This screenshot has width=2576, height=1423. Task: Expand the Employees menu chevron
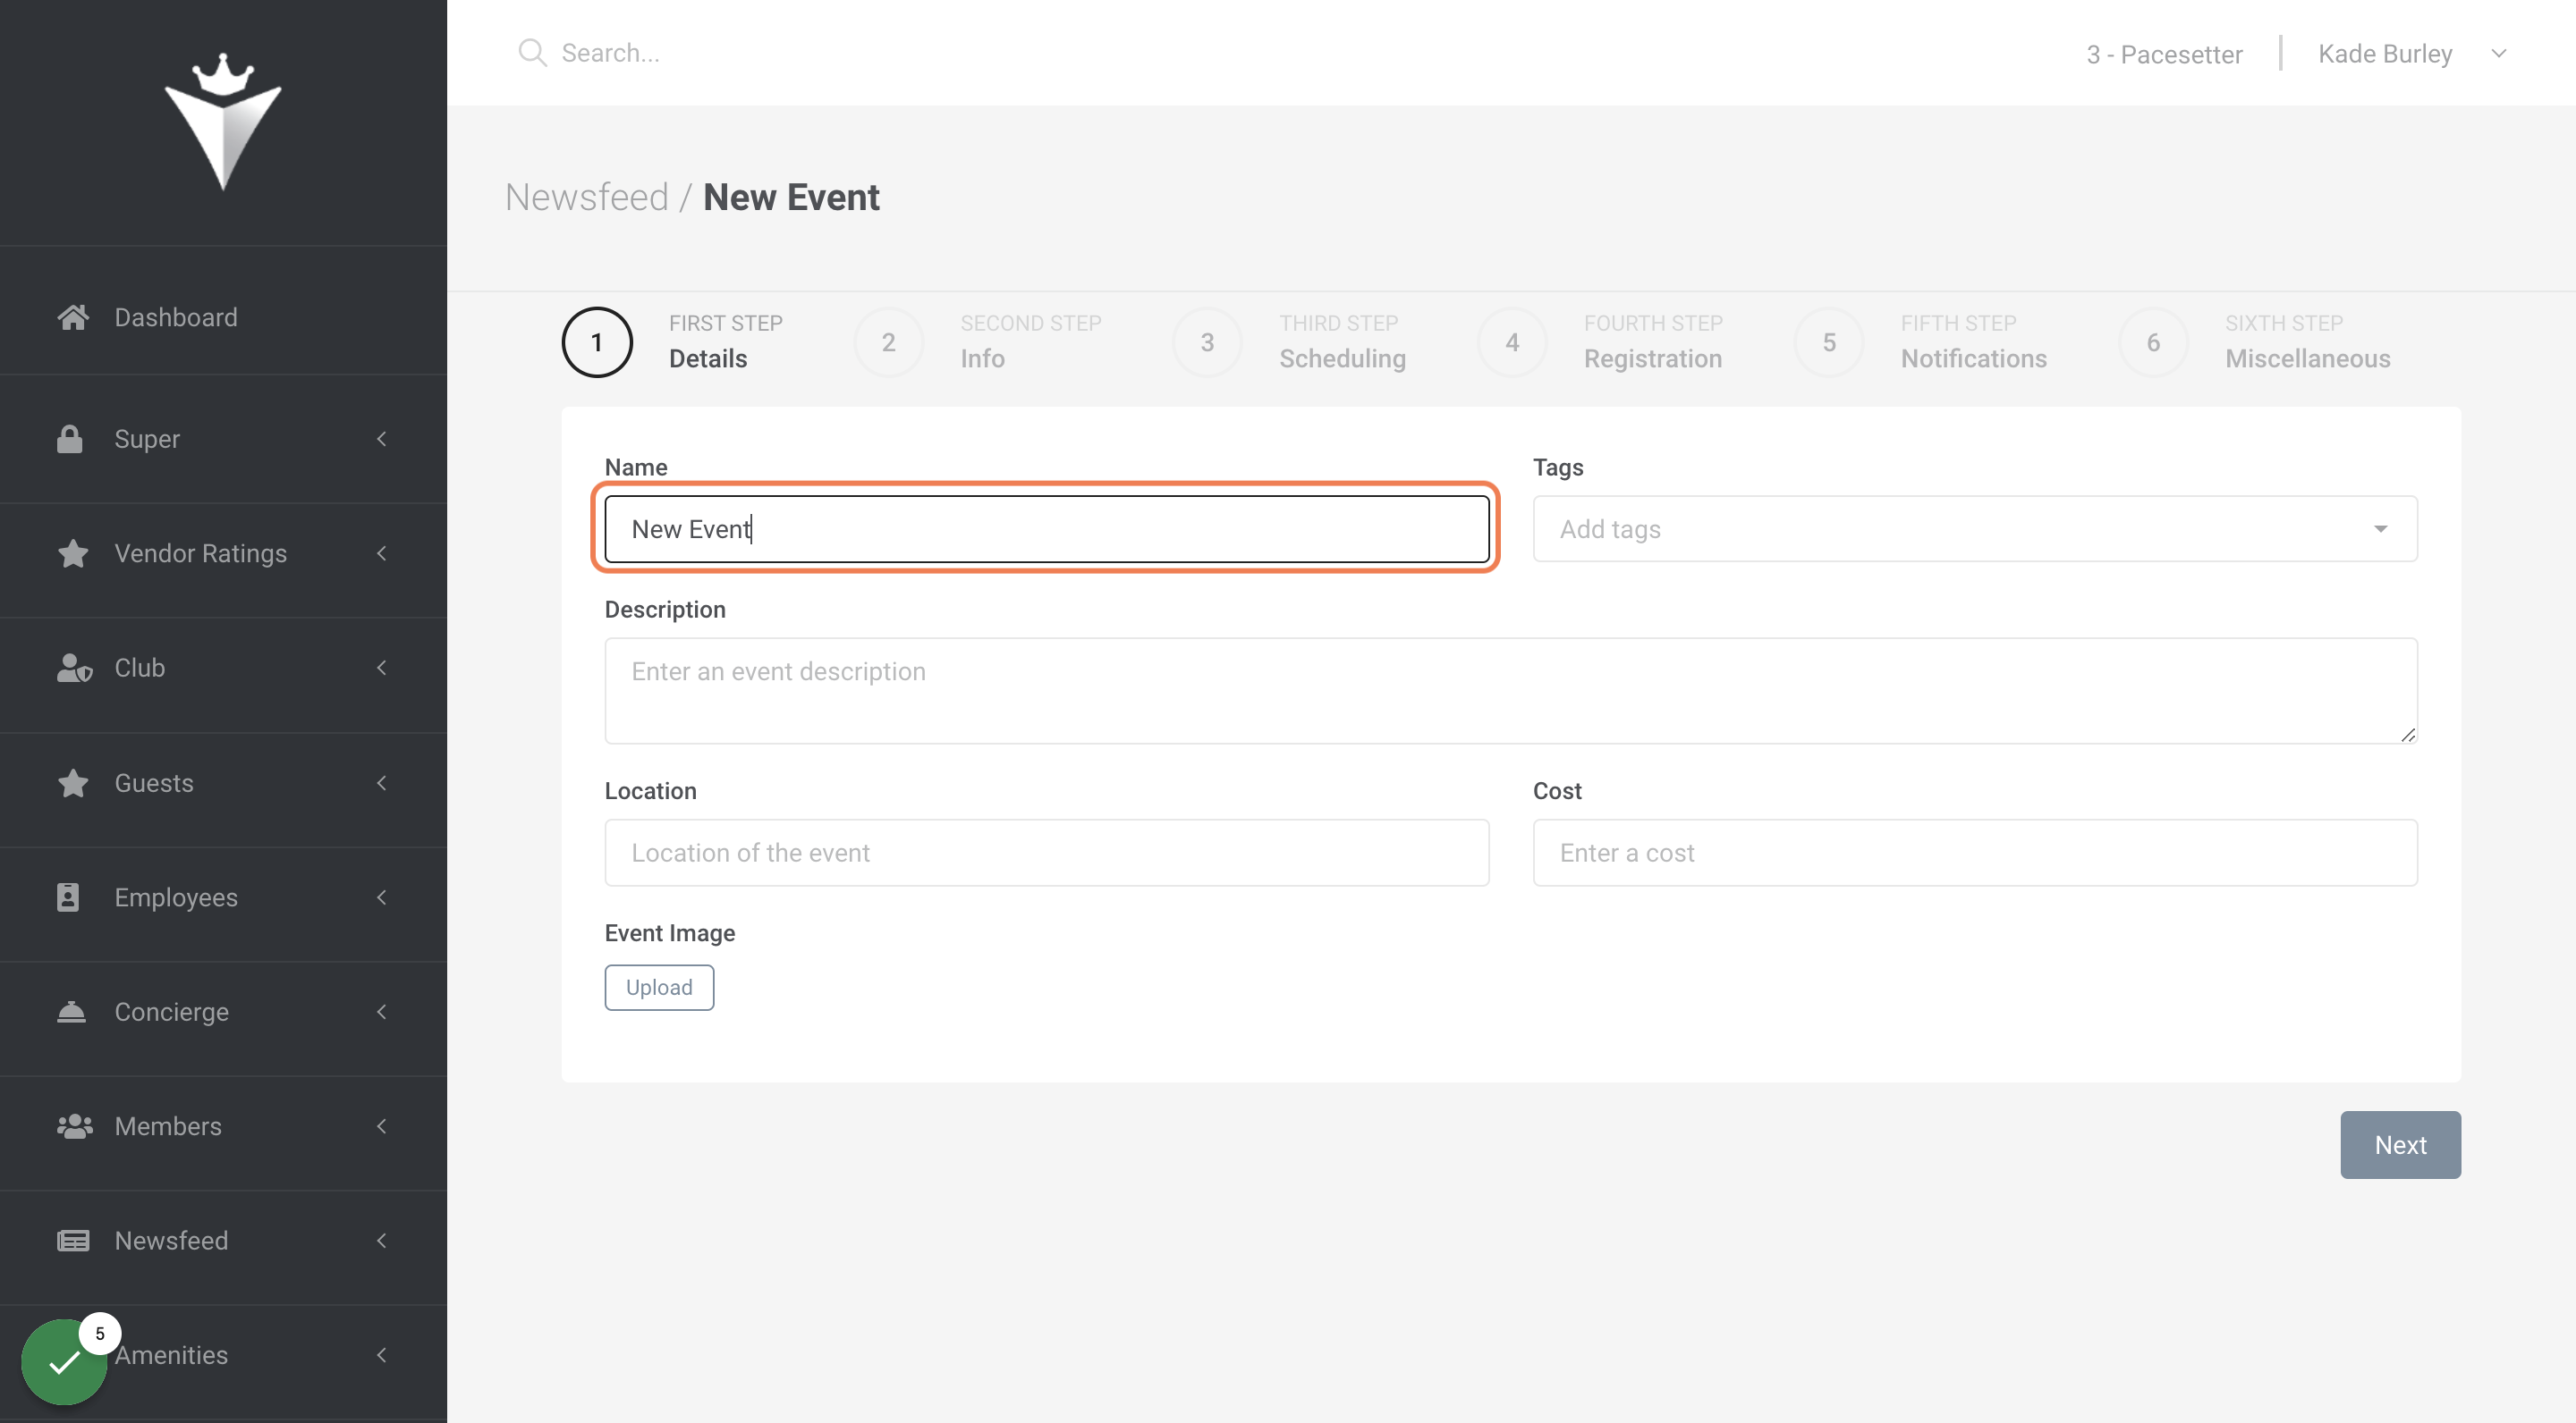[381, 897]
